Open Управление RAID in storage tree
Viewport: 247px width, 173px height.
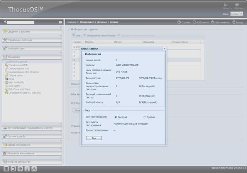pyautogui.click(x=18, y=65)
